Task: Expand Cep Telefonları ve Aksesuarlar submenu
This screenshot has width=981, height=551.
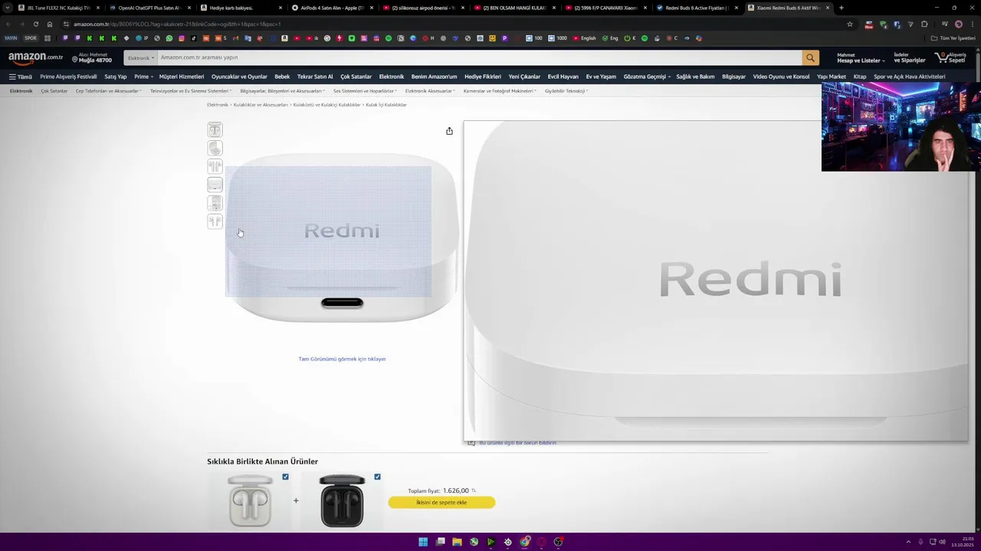Action: pos(108,91)
